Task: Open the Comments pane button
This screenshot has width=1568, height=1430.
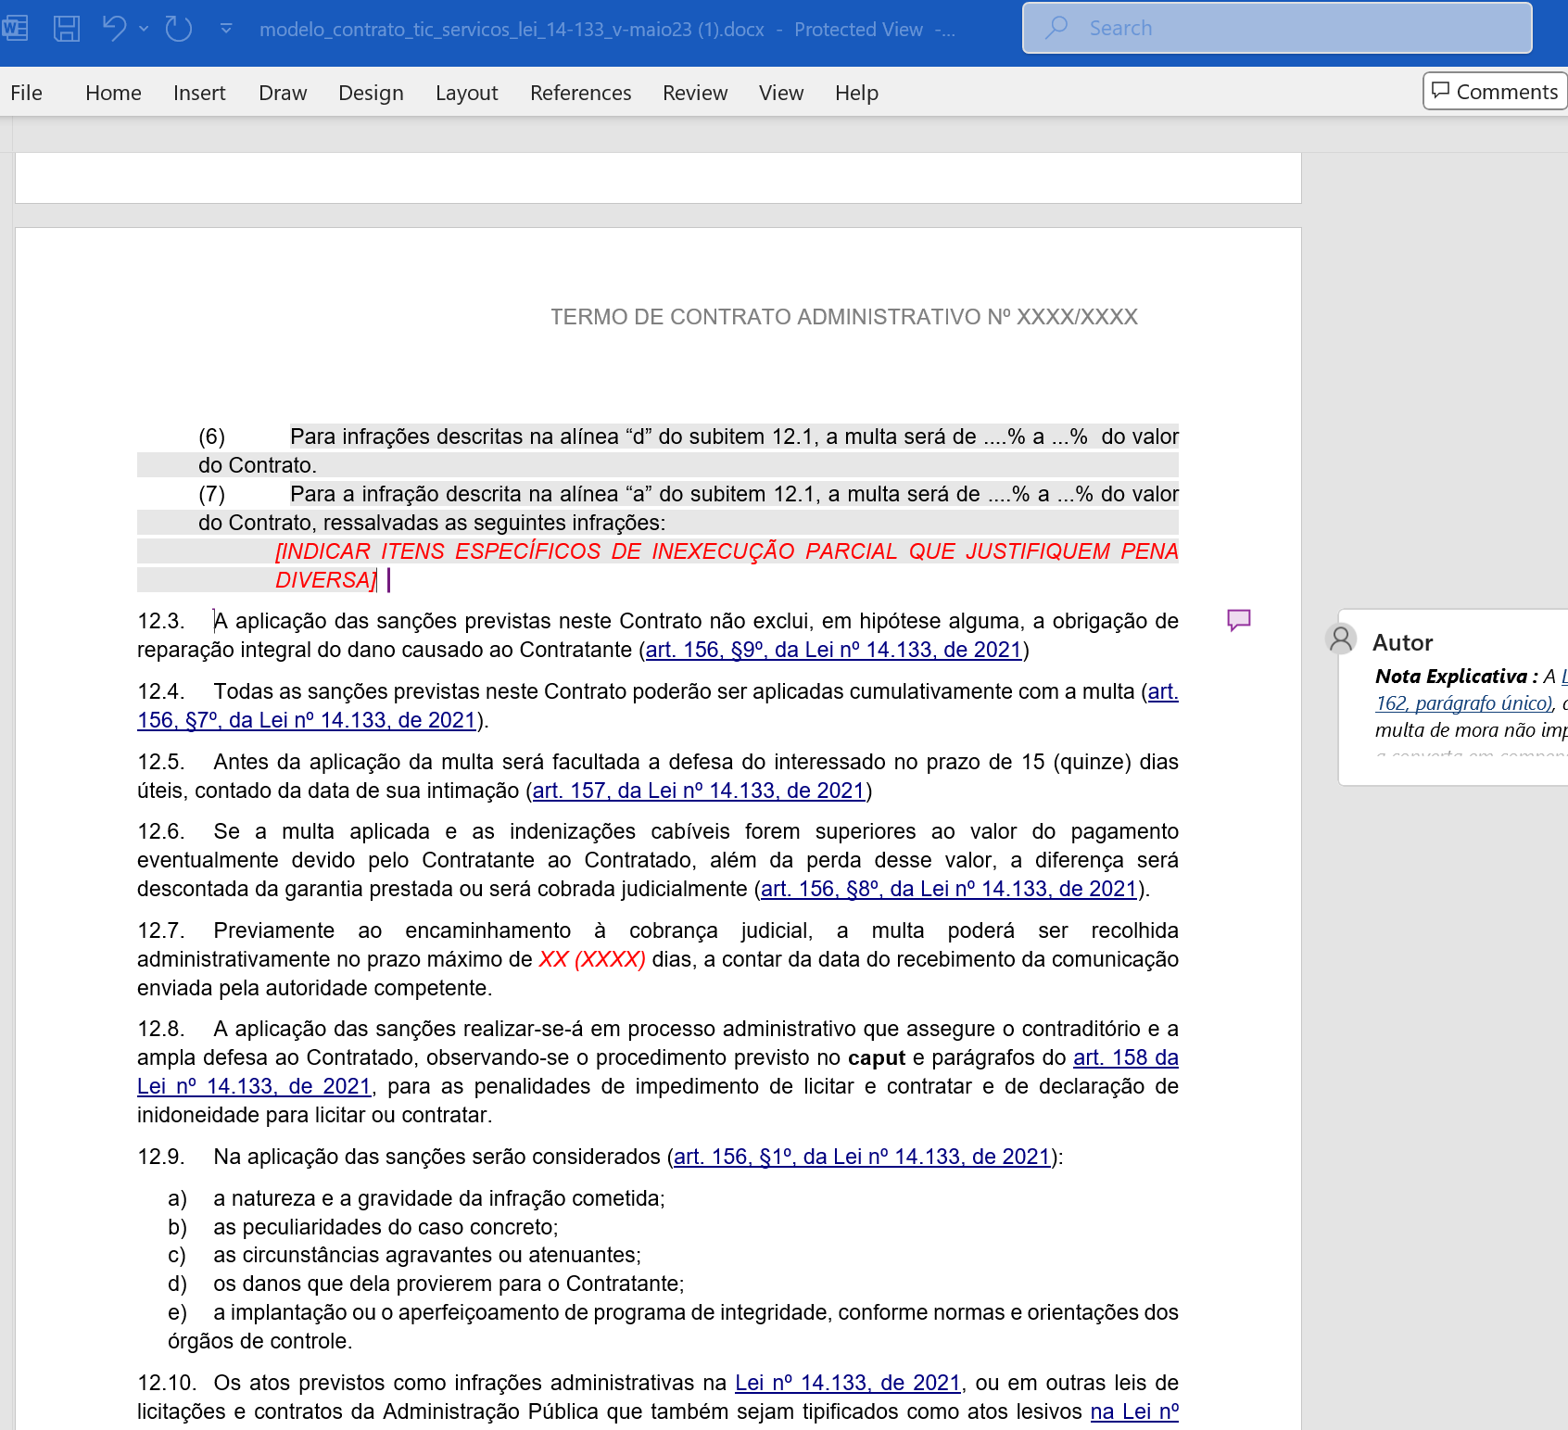Action: point(1495,92)
